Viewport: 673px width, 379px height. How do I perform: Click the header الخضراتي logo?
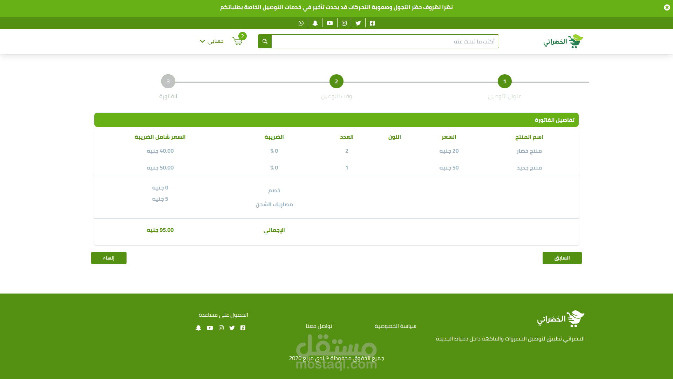coord(563,41)
